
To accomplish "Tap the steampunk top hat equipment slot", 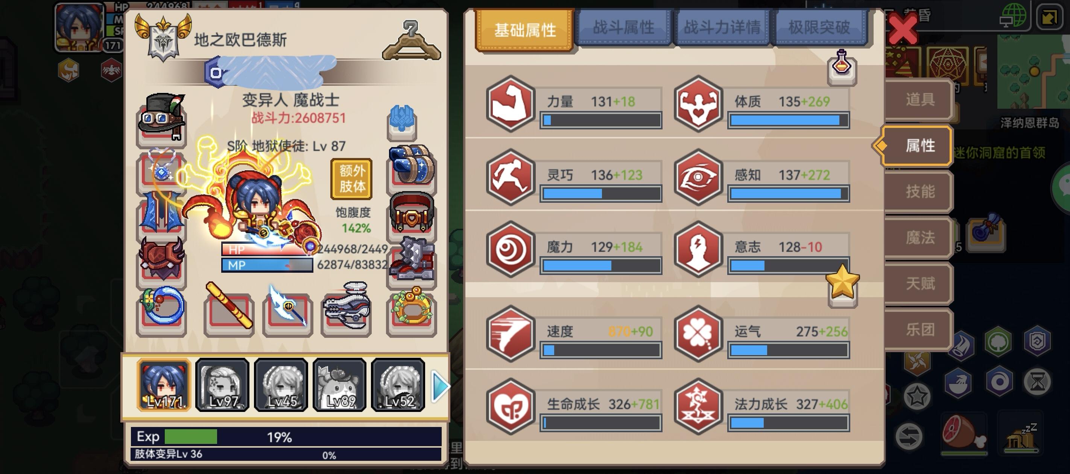I will coord(161,119).
